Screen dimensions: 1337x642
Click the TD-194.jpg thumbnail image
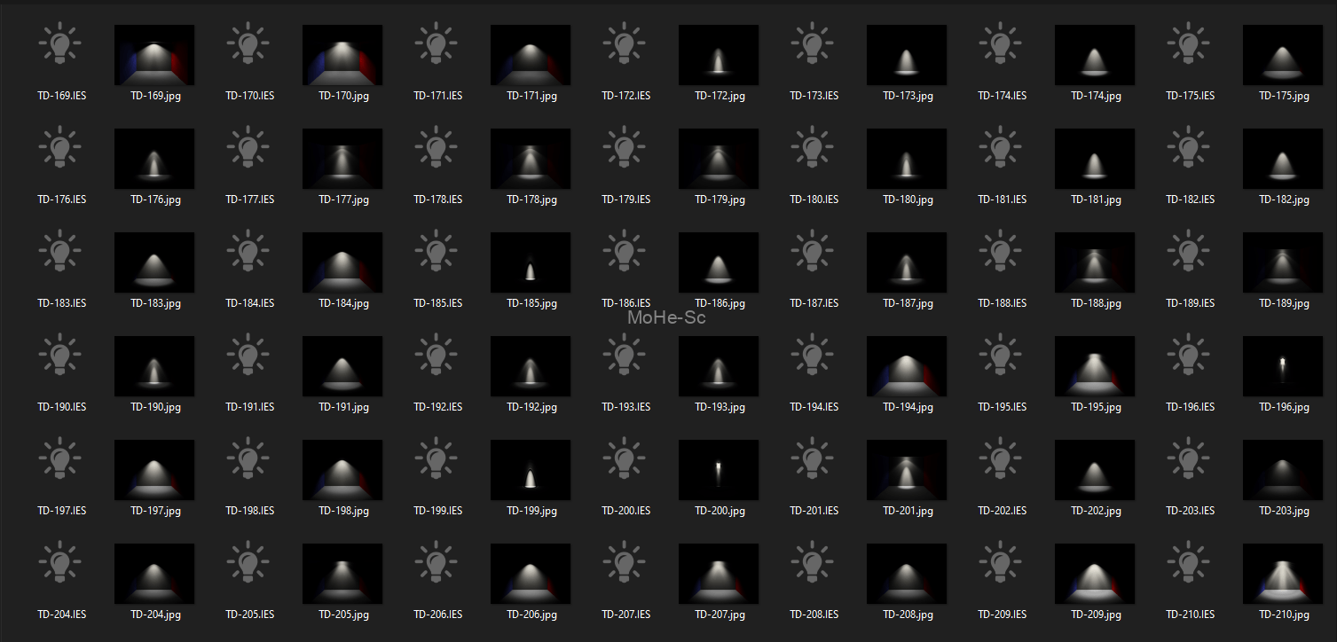907,366
